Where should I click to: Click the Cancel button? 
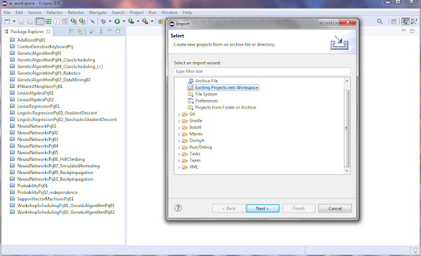coord(335,208)
